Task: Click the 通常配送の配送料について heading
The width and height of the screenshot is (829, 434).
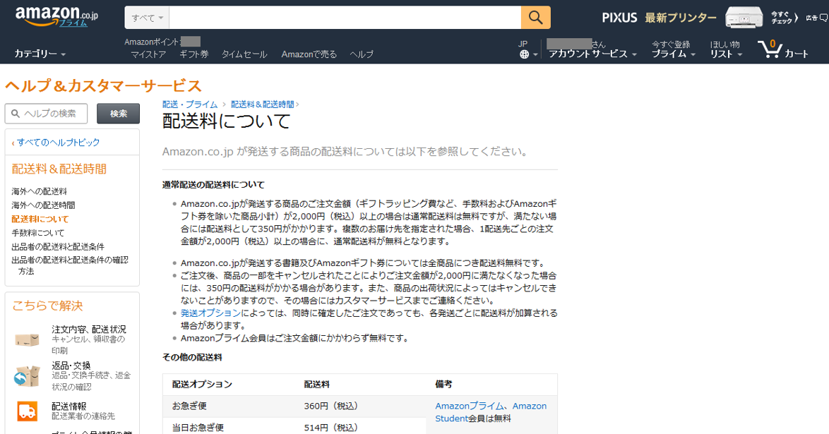Action: (213, 185)
